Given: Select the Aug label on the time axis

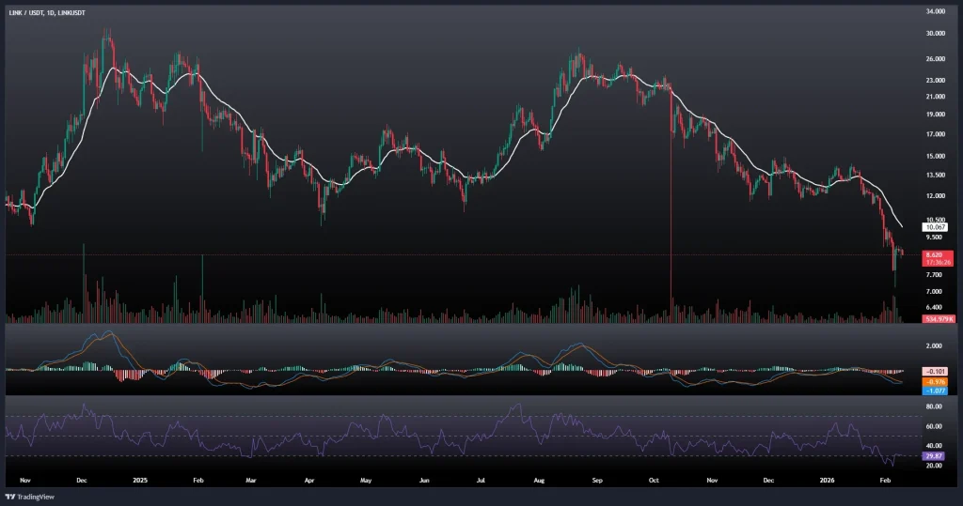Looking at the screenshot, I should pyautogui.click(x=539, y=479).
